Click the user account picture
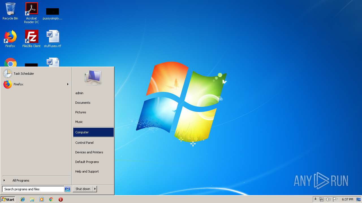The image size is (362, 203). [x=93, y=78]
